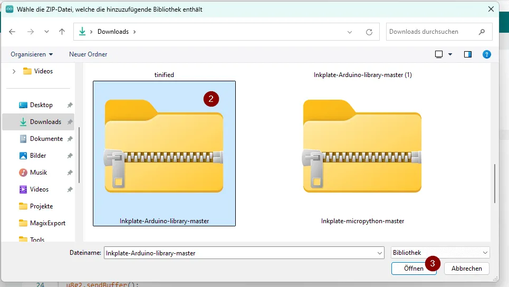Go up one folder level
Image resolution: width=509 pixels, height=287 pixels.
[62, 32]
